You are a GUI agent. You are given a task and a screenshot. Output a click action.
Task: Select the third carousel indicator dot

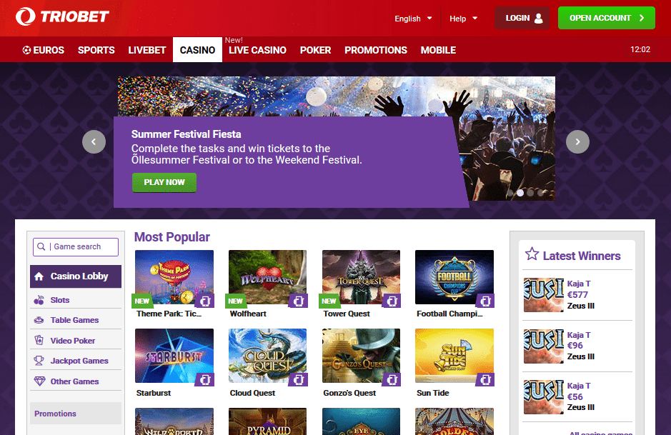coord(530,193)
